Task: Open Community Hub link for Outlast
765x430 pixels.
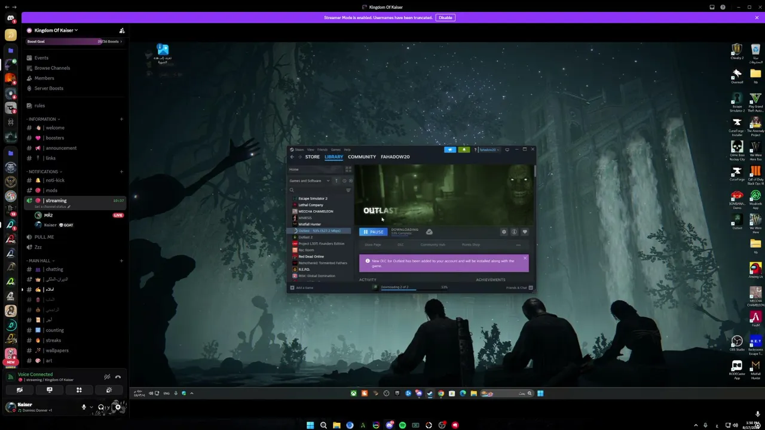Action: 433,245
